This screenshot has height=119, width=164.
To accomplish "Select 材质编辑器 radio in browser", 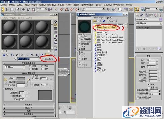I will click(x=79, y=39).
